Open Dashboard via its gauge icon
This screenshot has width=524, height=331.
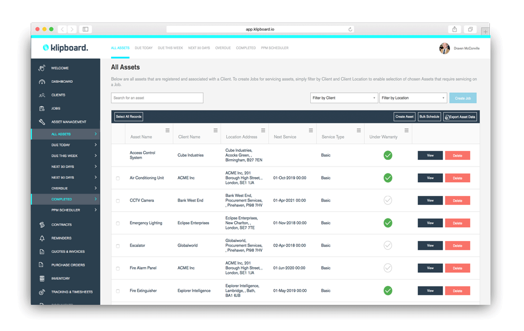tap(42, 82)
